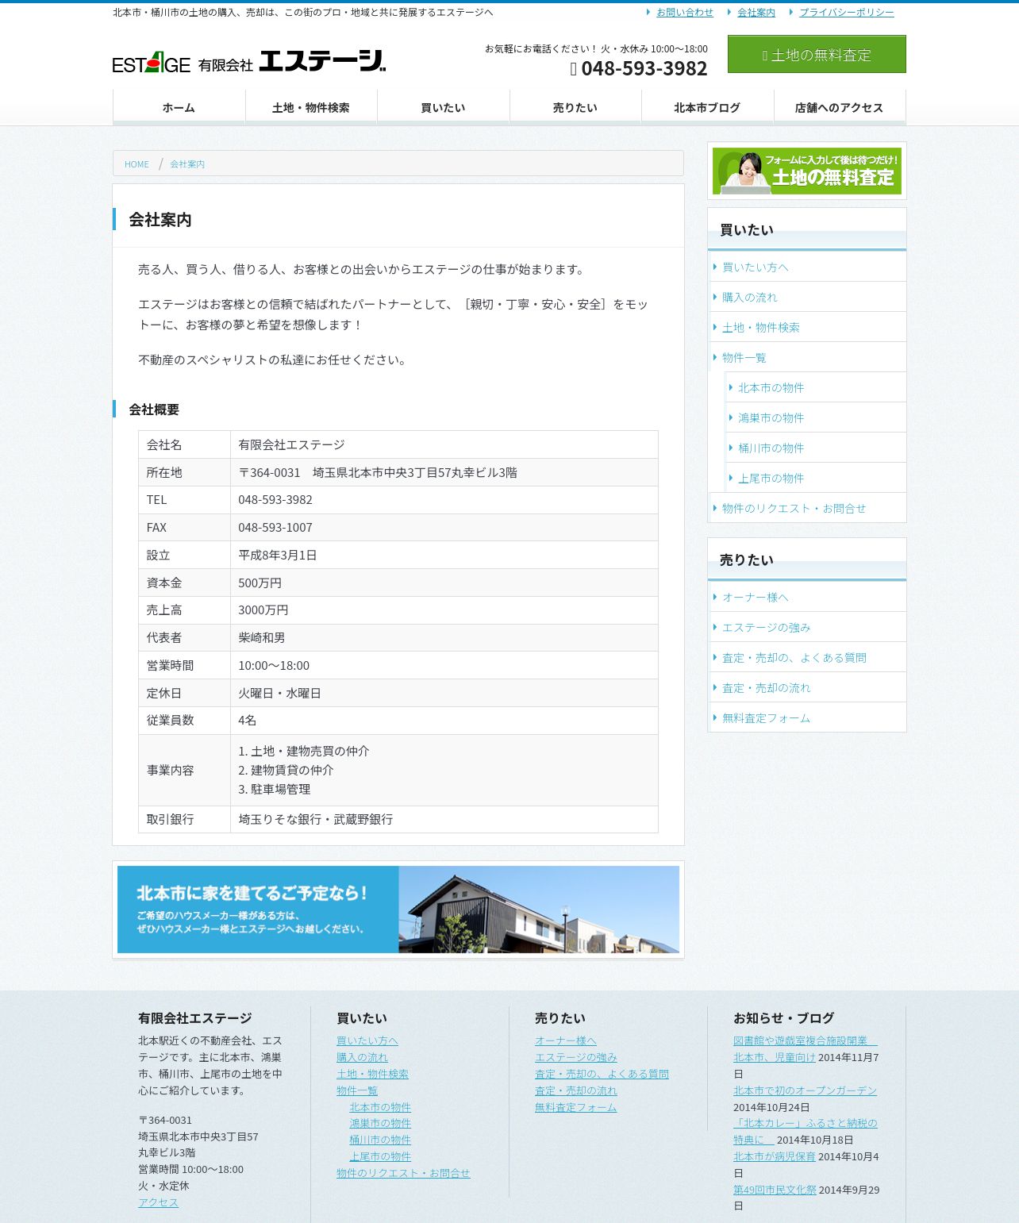The width and height of the screenshot is (1019, 1223).
Task: Click the 会社案内 breadcrumb item
Action: click(x=187, y=164)
